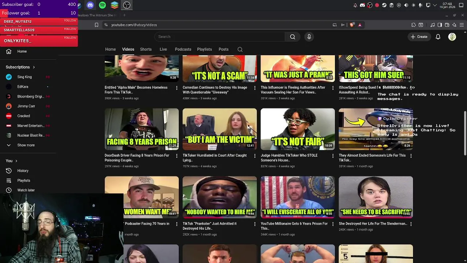Click the YouTube search input field
Image resolution: width=467 pixels, height=263 pixels.
[220, 37]
